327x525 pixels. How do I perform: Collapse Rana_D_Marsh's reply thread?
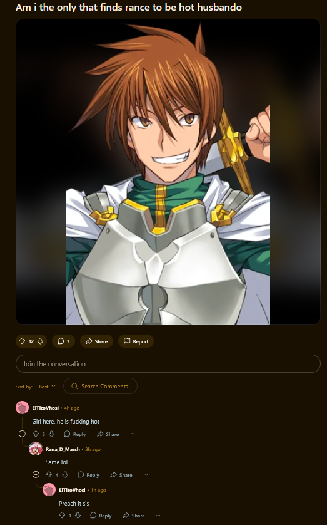(36, 474)
